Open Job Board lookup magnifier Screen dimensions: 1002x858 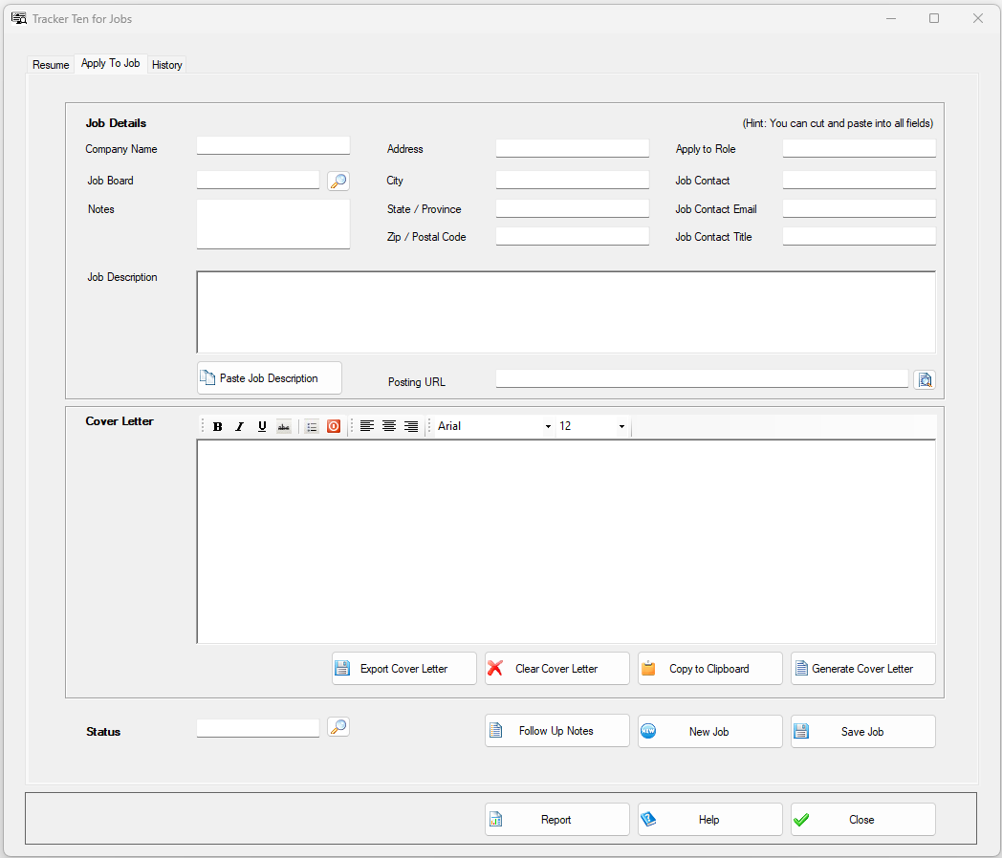point(338,181)
